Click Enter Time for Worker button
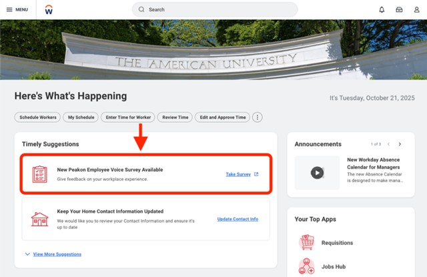 click(128, 117)
